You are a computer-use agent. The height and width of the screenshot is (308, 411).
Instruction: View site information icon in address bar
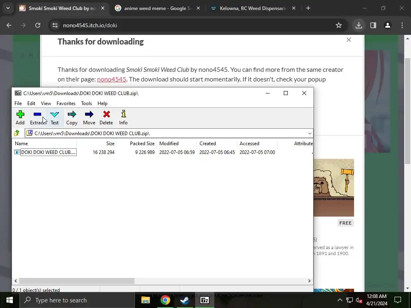55,25
